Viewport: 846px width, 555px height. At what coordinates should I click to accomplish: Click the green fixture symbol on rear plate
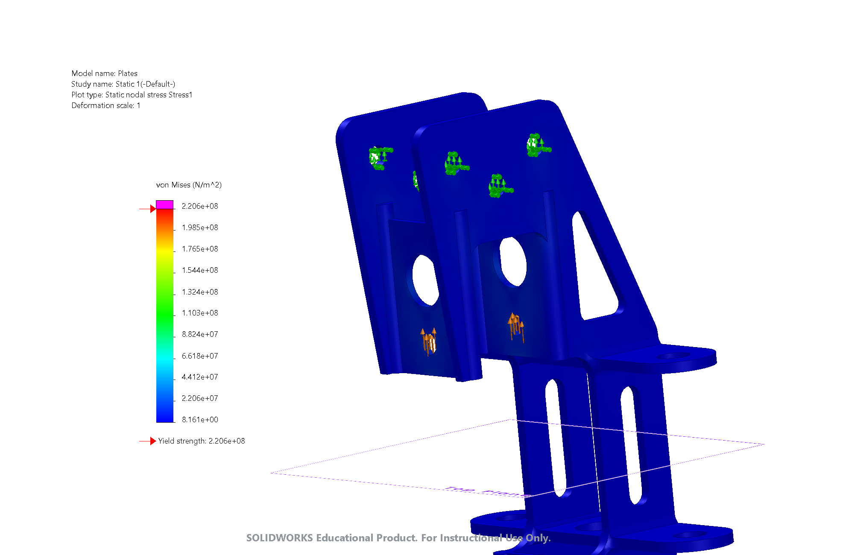point(379,158)
